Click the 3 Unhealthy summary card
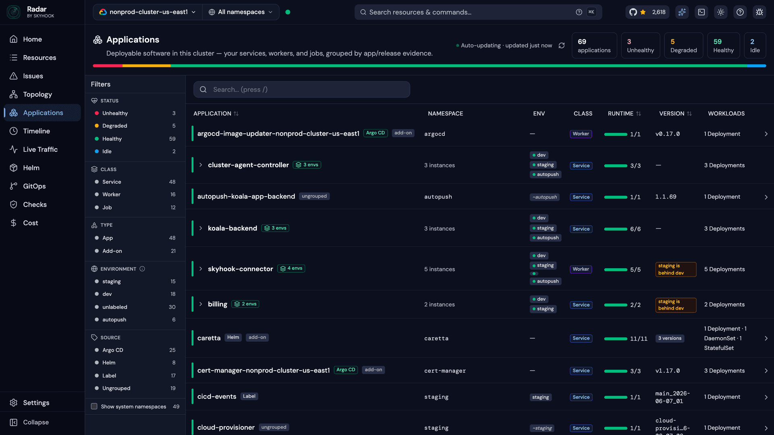The image size is (774, 435). point(641,46)
